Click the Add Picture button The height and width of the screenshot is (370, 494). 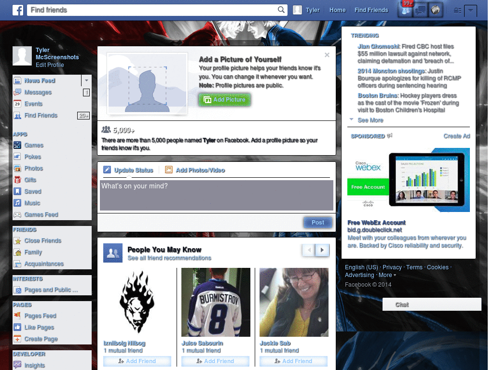click(225, 100)
